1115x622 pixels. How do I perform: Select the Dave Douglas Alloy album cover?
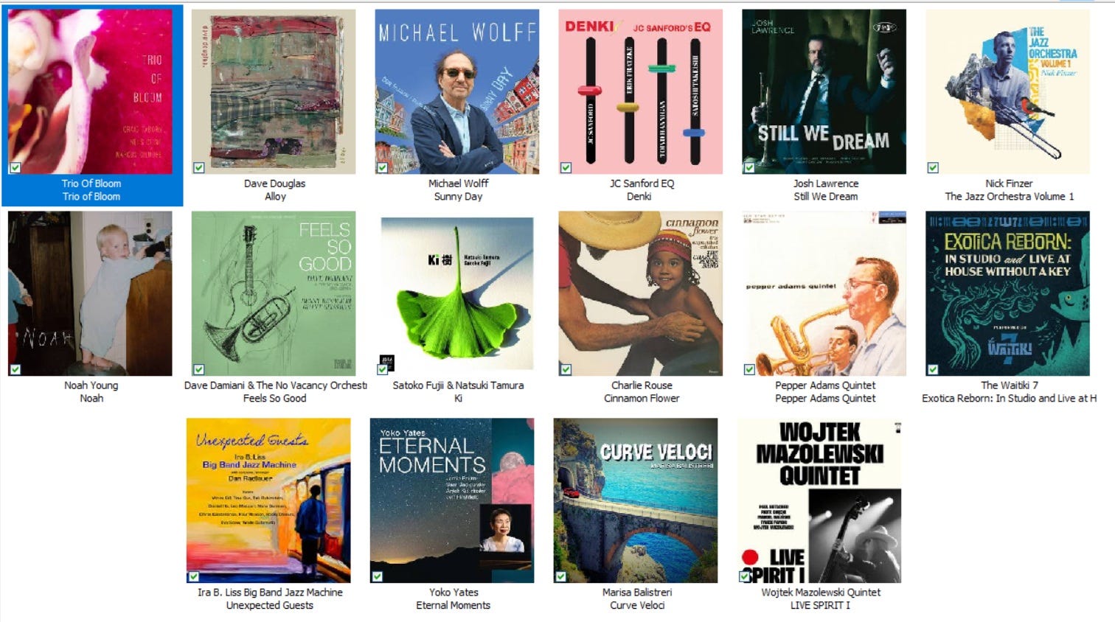coord(274,91)
